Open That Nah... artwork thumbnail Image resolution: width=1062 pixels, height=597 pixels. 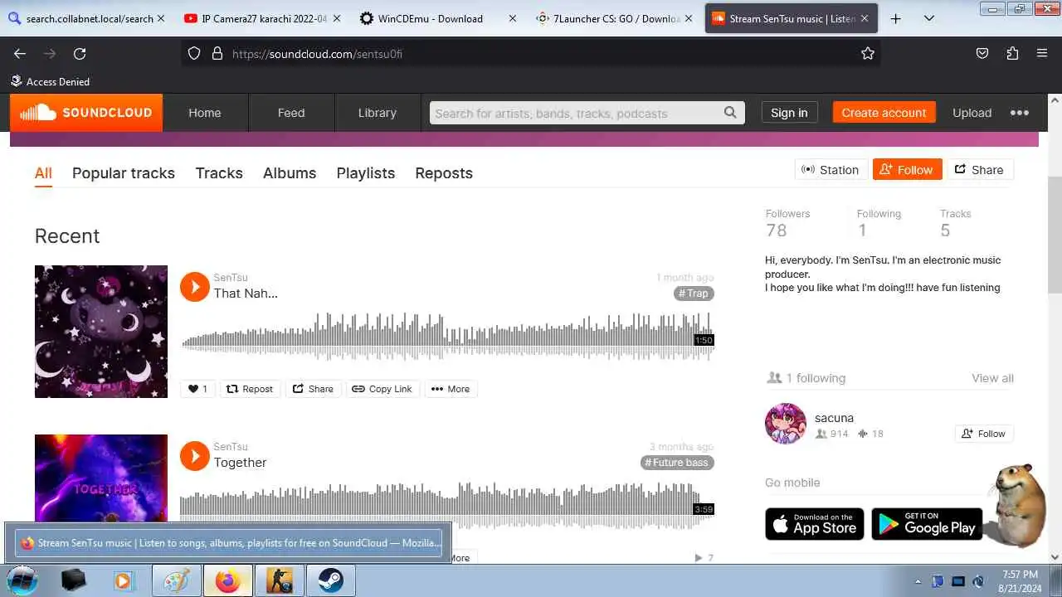coord(101,332)
